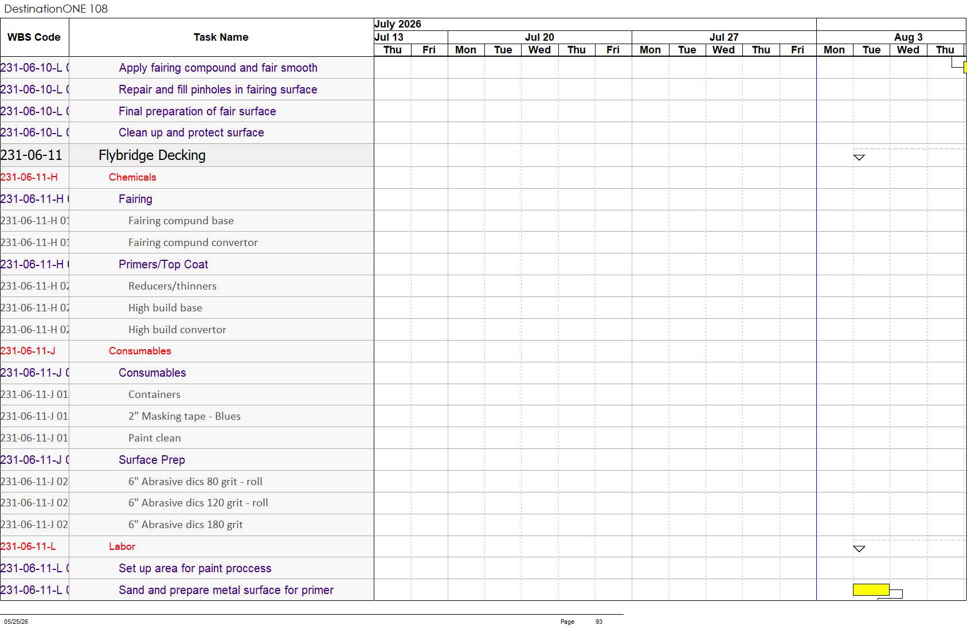Select 'Set up area for paint proccess' task
The image size is (967, 629).
pyautogui.click(x=195, y=568)
